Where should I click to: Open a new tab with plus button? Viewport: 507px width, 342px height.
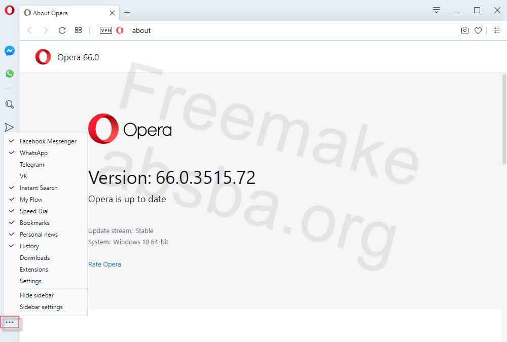(127, 13)
